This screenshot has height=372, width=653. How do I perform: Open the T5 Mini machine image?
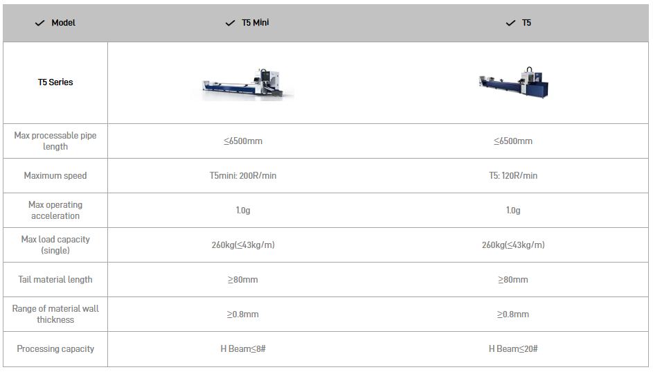pyautogui.click(x=248, y=83)
